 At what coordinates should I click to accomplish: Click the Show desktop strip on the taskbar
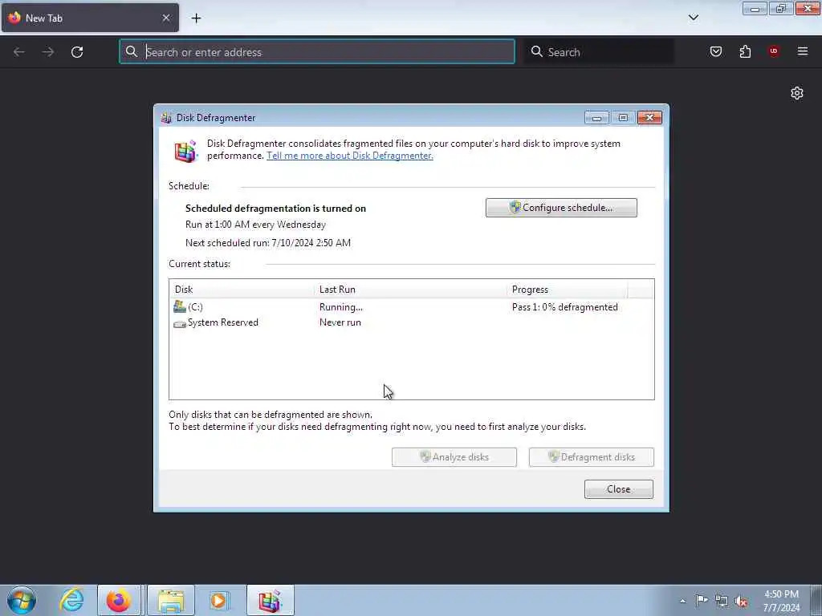tap(816, 600)
